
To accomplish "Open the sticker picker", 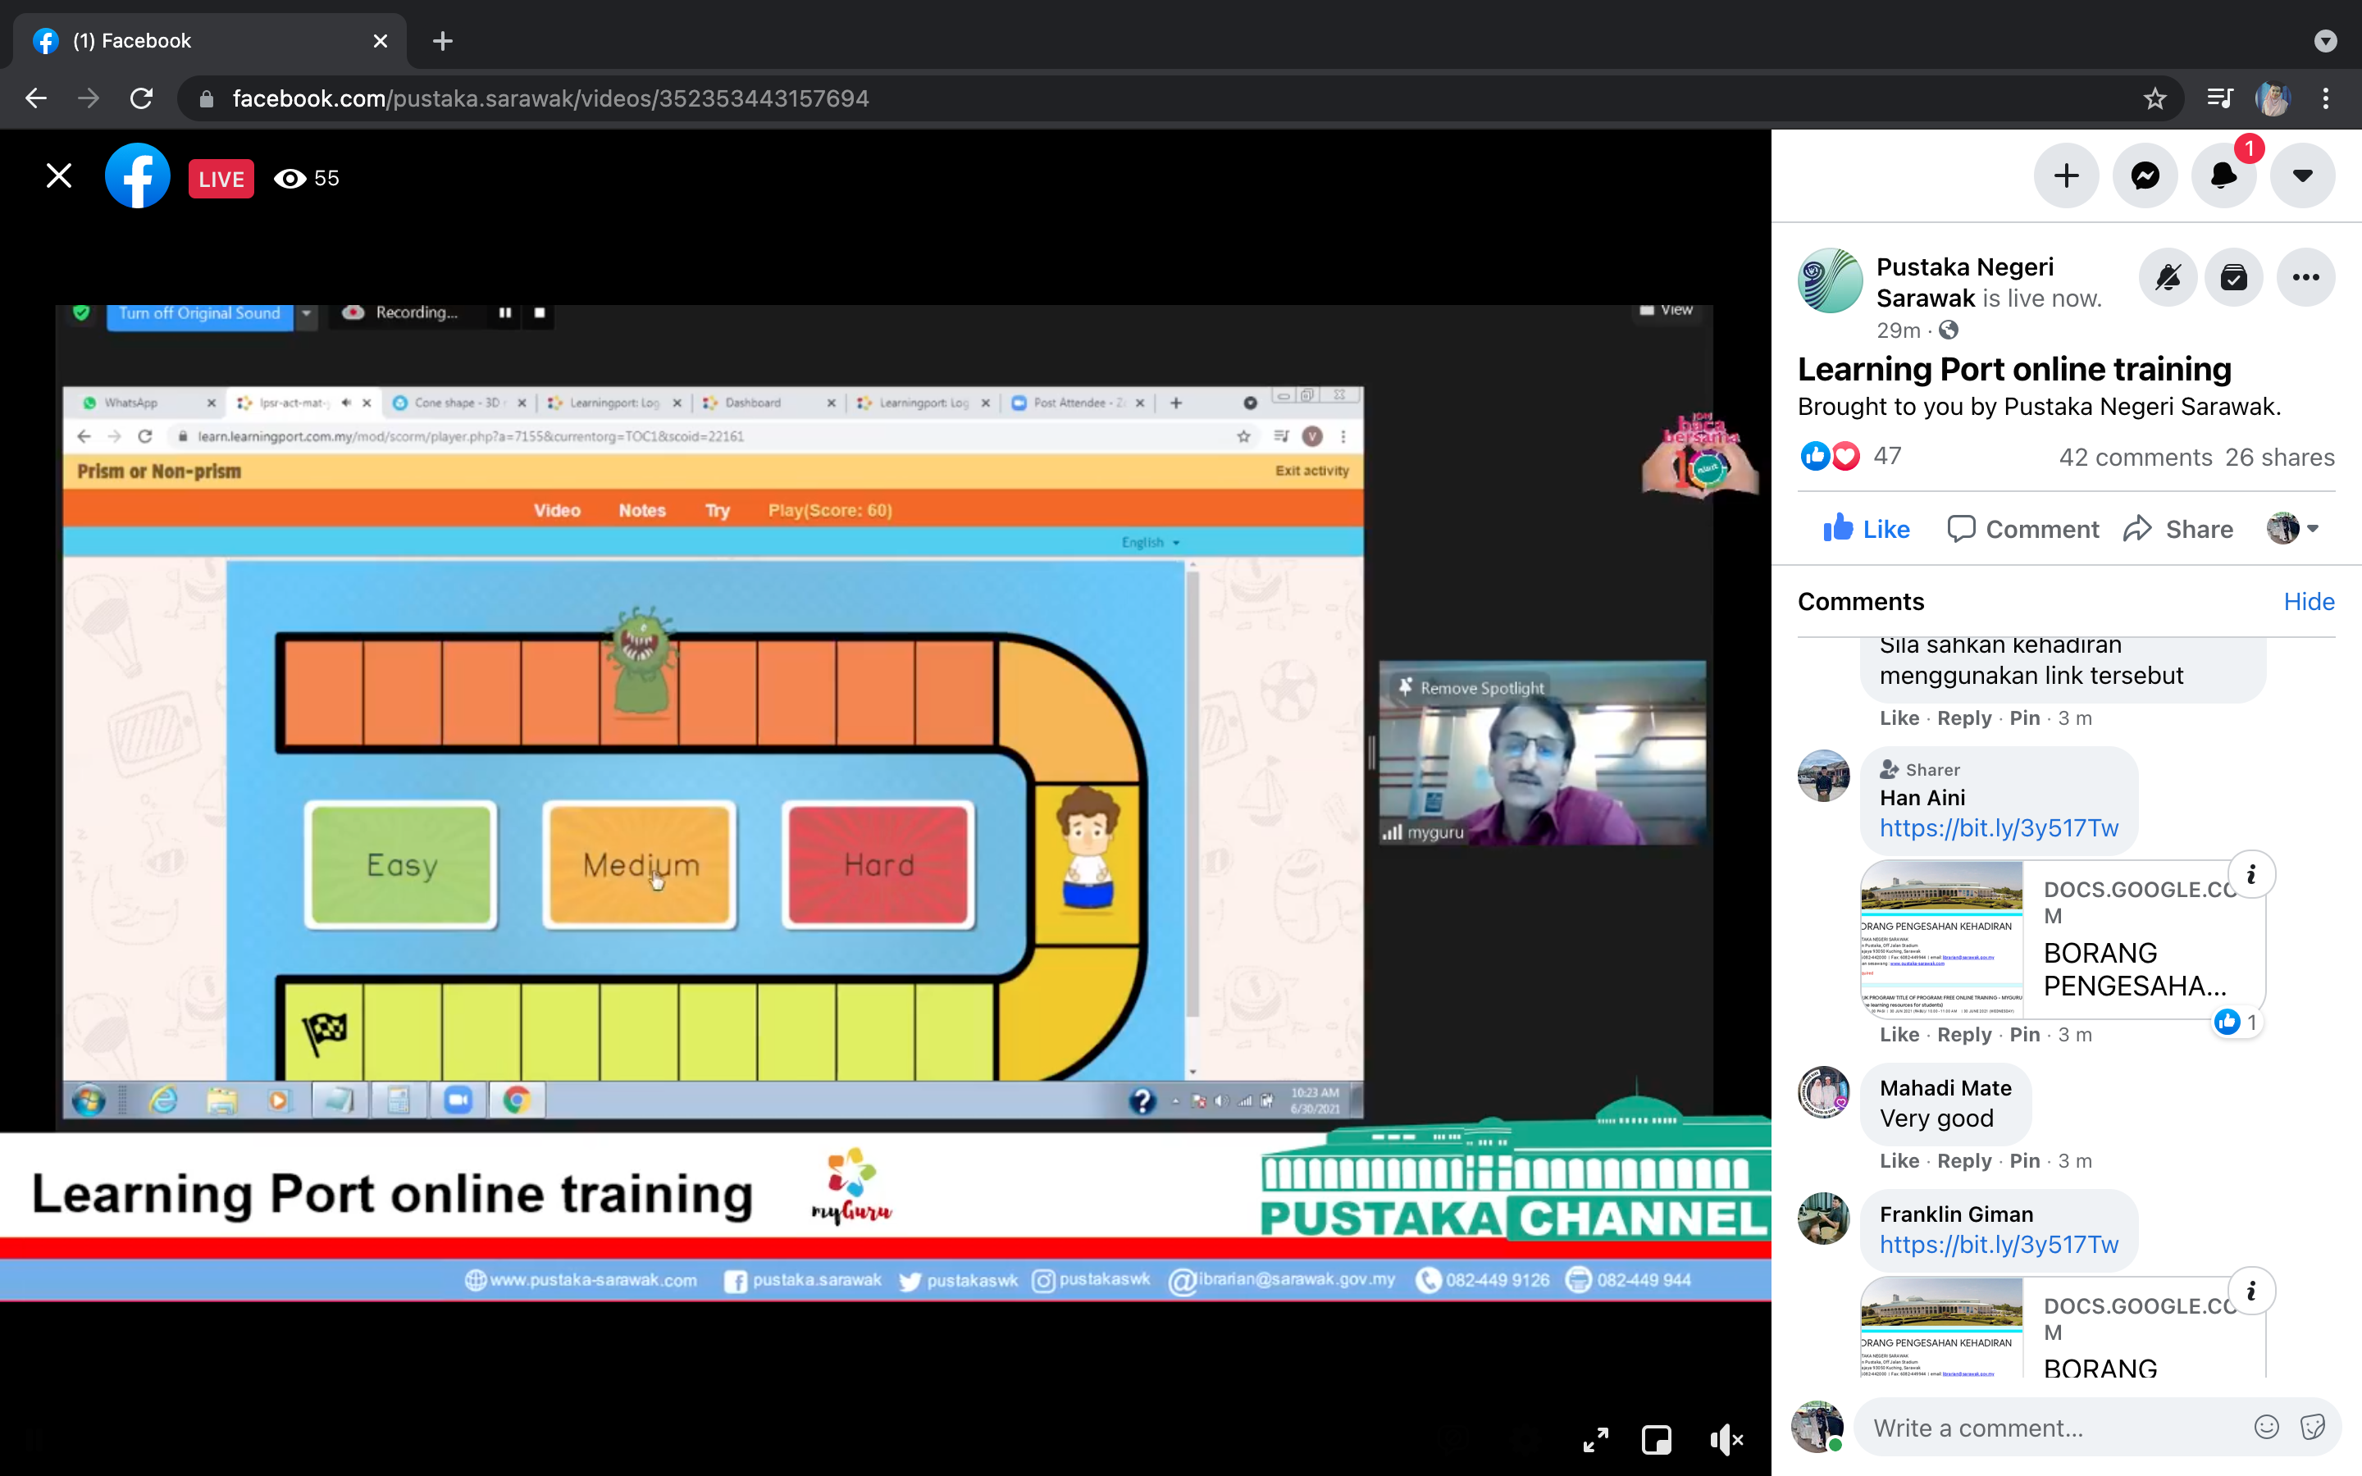I will click(x=2312, y=1427).
